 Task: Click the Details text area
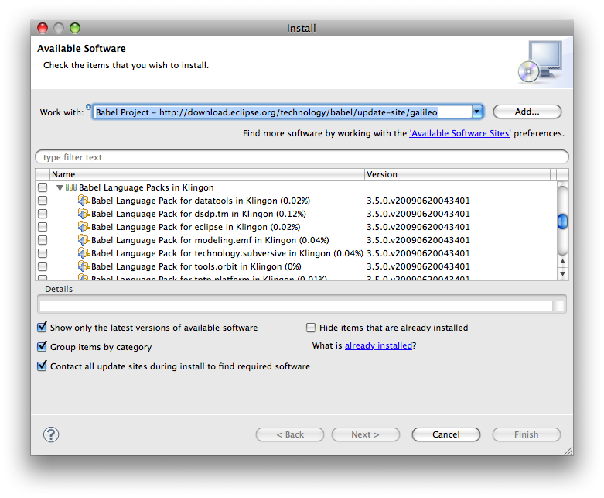tap(296, 305)
